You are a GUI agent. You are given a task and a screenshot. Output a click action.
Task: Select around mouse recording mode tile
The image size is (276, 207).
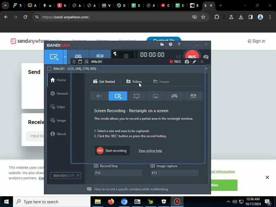(x=156, y=96)
